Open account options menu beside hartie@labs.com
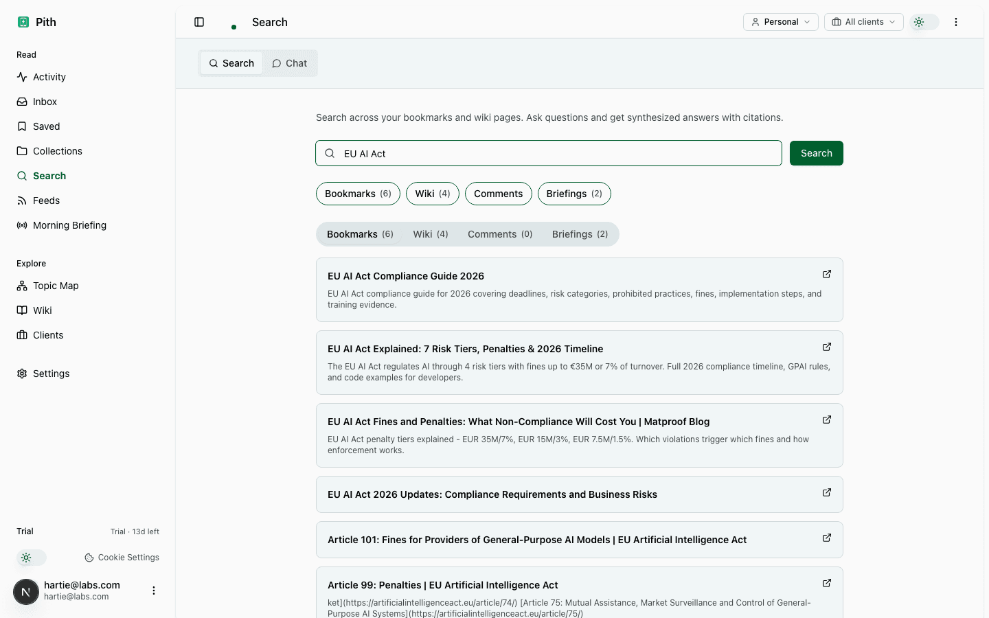989x618 pixels. [x=154, y=591]
